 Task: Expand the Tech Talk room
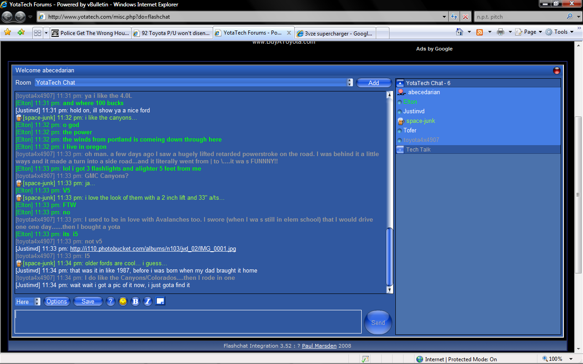(400, 150)
